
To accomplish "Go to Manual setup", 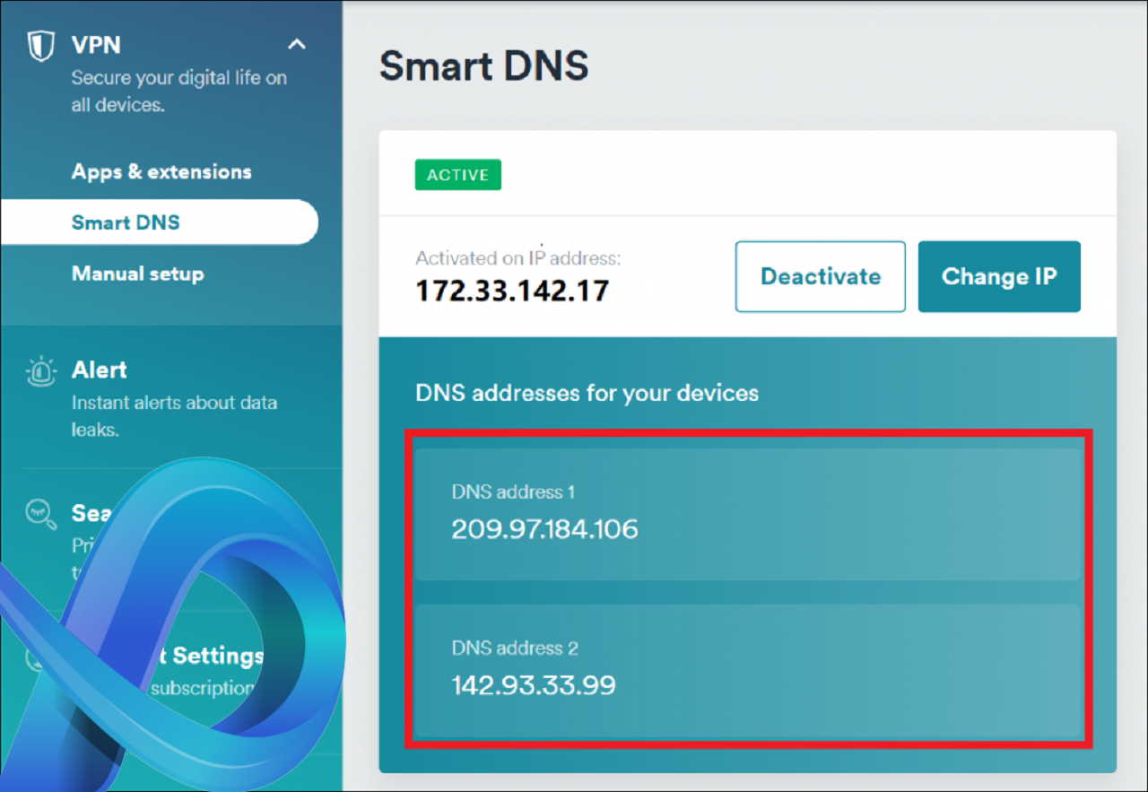I will 137,274.
